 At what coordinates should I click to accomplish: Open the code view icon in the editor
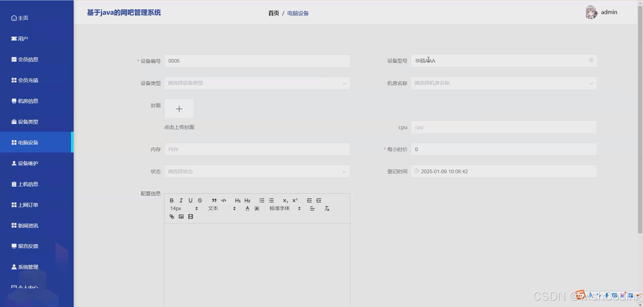(x=223, y=200)
